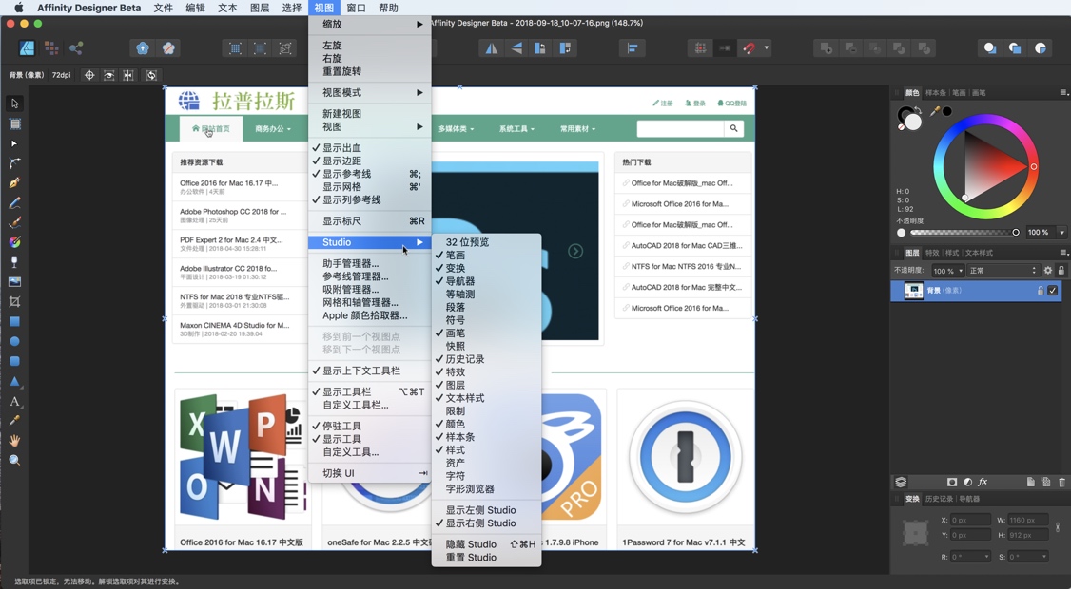Uncheck 显示边距 menu option
Viewport: 1071px width, 589px height.
tap(369, 161)
